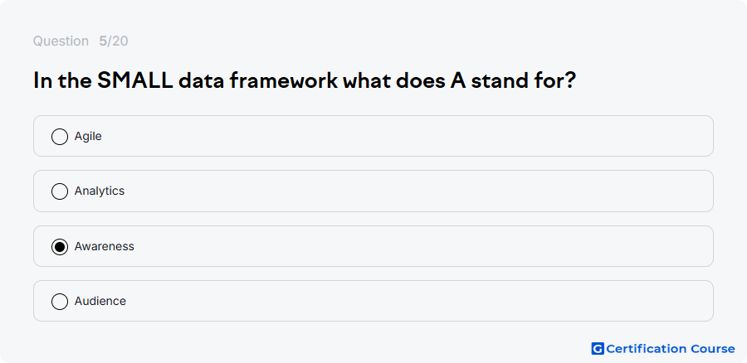
Task: Select the Agile radio button
Action: [x=60, y=137]
